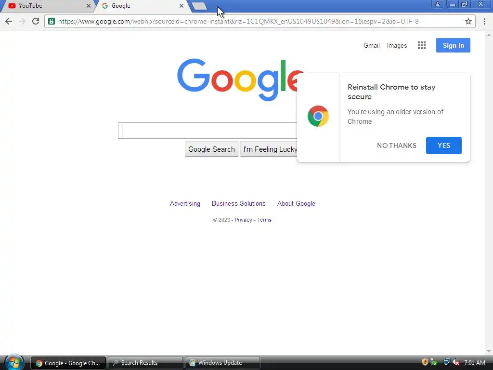Click the Google logo
This screenshot has width=493, height=370.
pos(237,79)
